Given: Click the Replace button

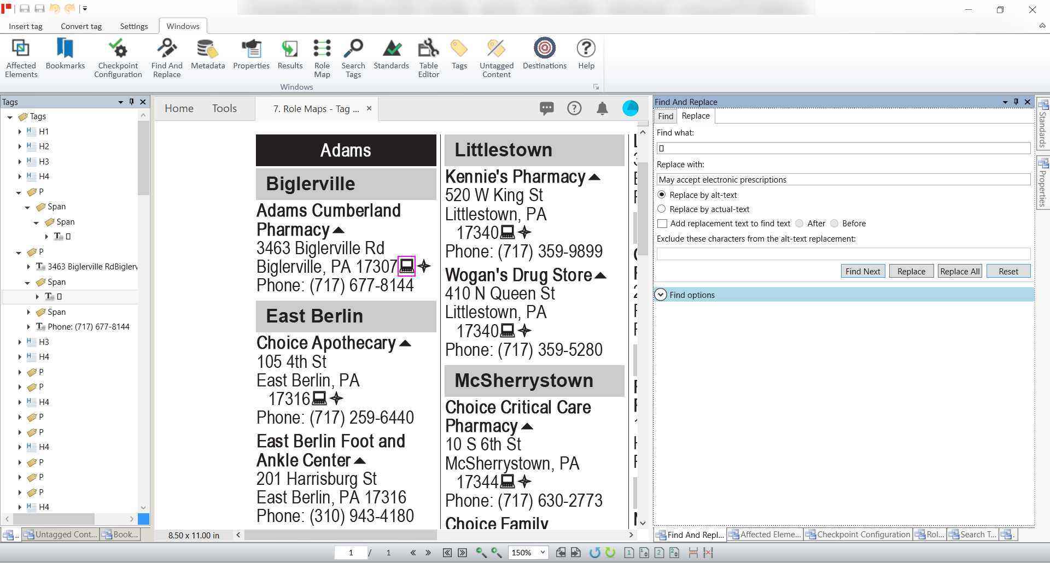Looking at the screenshot, I should click(x=911, y=271).
